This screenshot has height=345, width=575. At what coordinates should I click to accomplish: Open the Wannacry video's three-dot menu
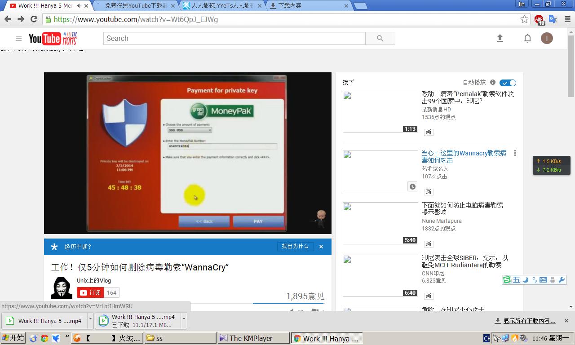tap(515, 153)
